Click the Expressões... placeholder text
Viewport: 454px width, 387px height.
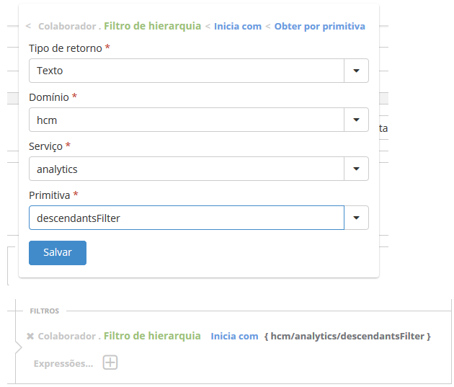pos(63,363)
